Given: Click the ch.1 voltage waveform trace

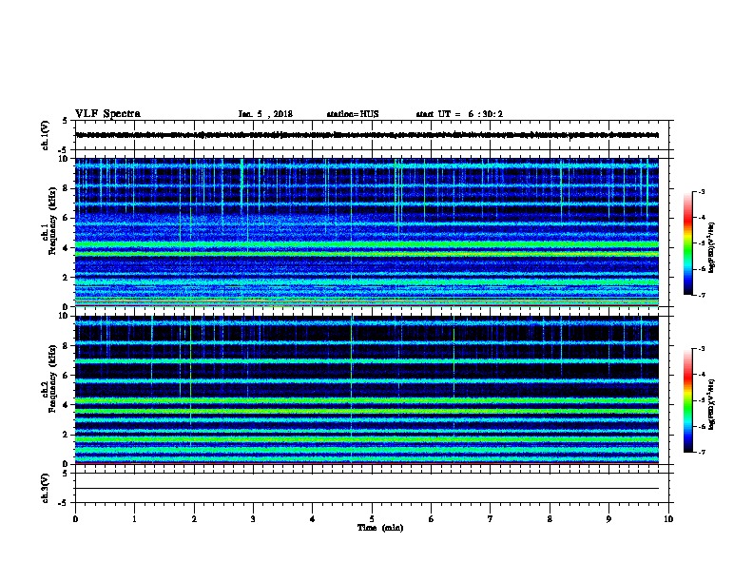Looking at the screenshot, I should coord(367,135).
